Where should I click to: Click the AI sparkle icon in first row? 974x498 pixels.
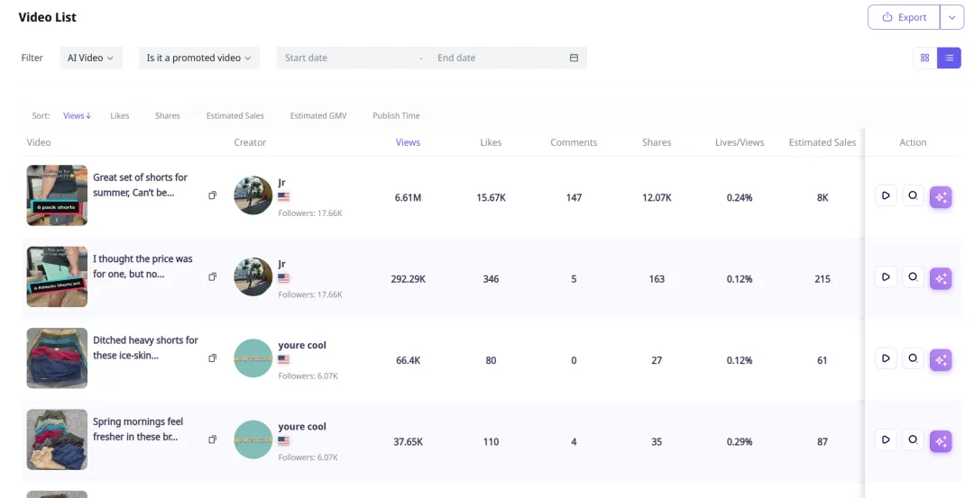tap(941, 197)
